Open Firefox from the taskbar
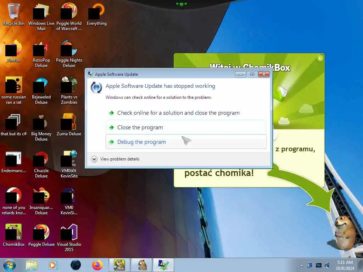The image size is (363, 272). tap(97, 265)
